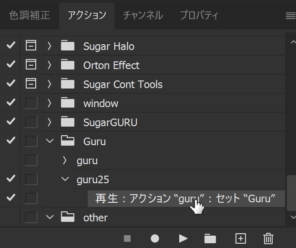
Task: Toggle dialog box for Sugar Halo set
Action: (x=31, y=46)
